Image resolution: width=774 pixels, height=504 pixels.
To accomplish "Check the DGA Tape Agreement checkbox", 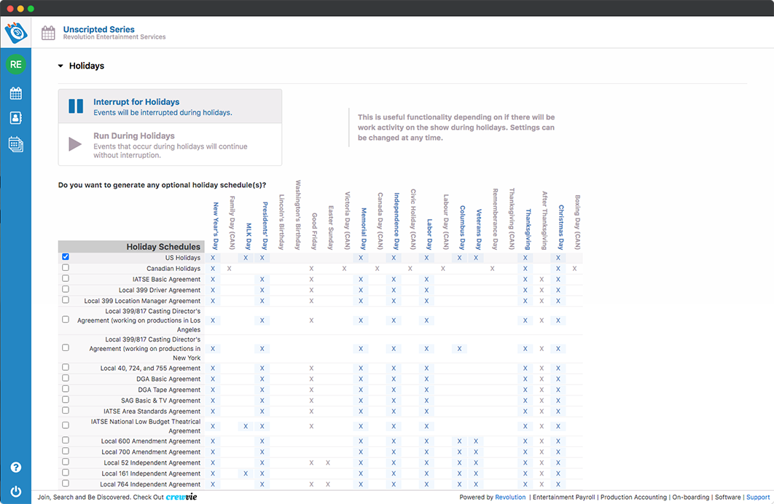I will [66, 389].
